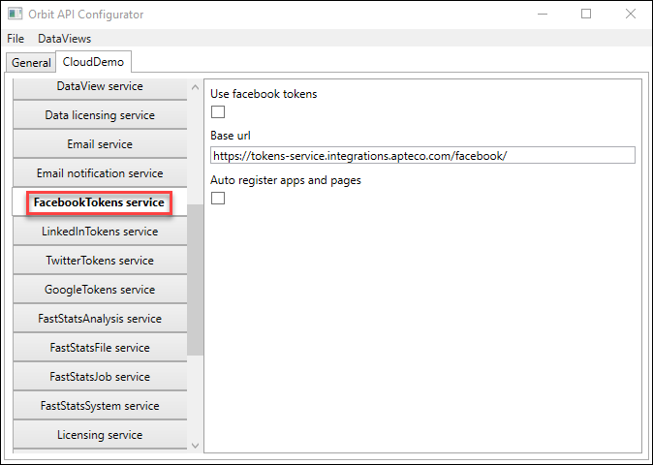Click the service list scroll up arrow
Image resolution: width=653 pixels, height=465 pixels.
point(195,87)
